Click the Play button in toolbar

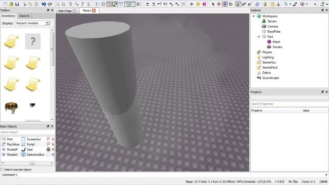tap(192, 4)
